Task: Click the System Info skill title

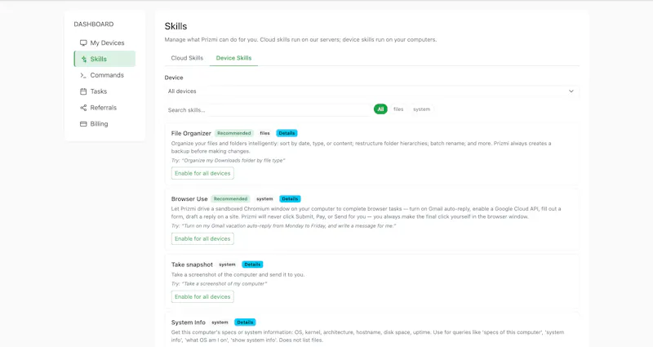Action: point(189,323)
